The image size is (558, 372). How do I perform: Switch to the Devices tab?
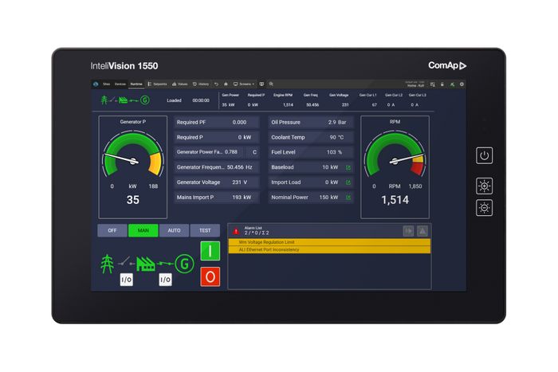(120, 84)
